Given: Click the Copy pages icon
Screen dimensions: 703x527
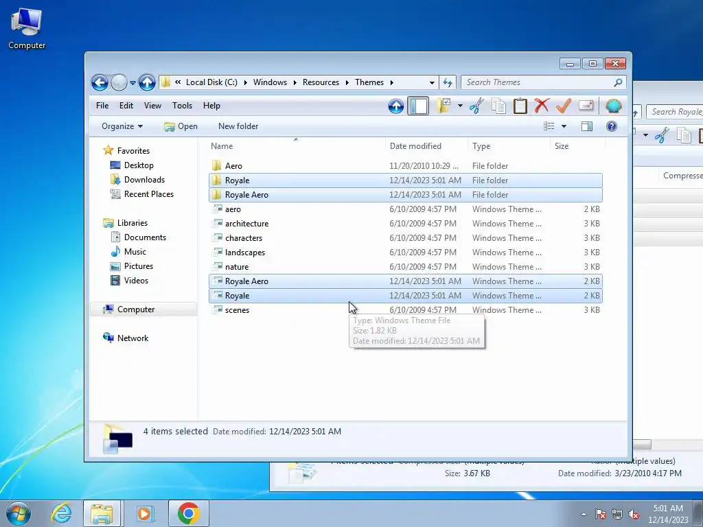Looking at the screenshot, I should click(x=498, y=106).
